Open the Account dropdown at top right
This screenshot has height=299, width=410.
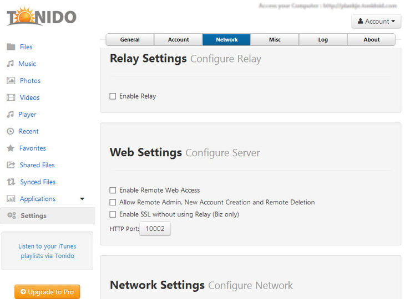[376, 21]
